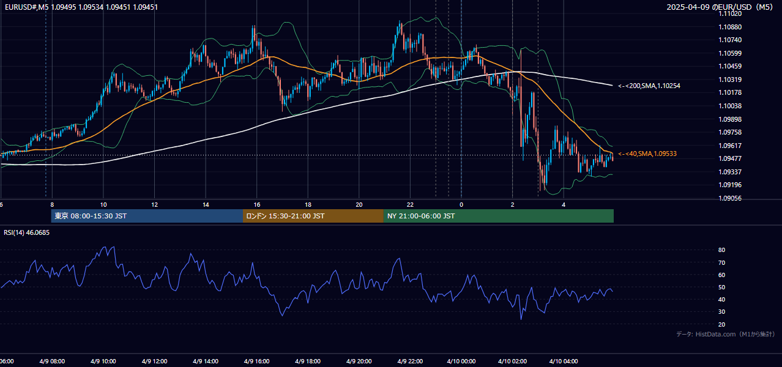The width and height of the screenshot is (782, 367).
Task: Click hour tick 14 under the price chart
Action: point(206,205)
